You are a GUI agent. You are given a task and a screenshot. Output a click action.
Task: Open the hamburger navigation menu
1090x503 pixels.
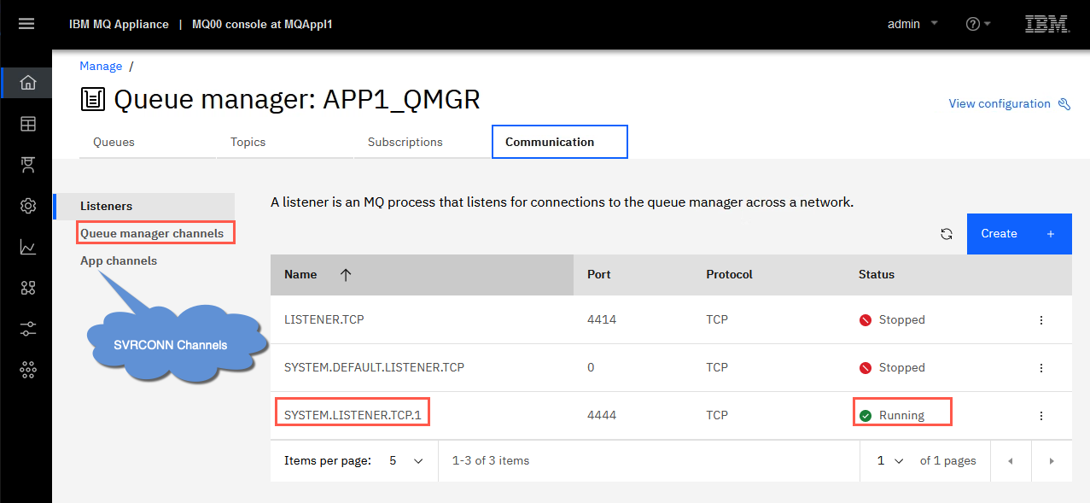point(26,24)
